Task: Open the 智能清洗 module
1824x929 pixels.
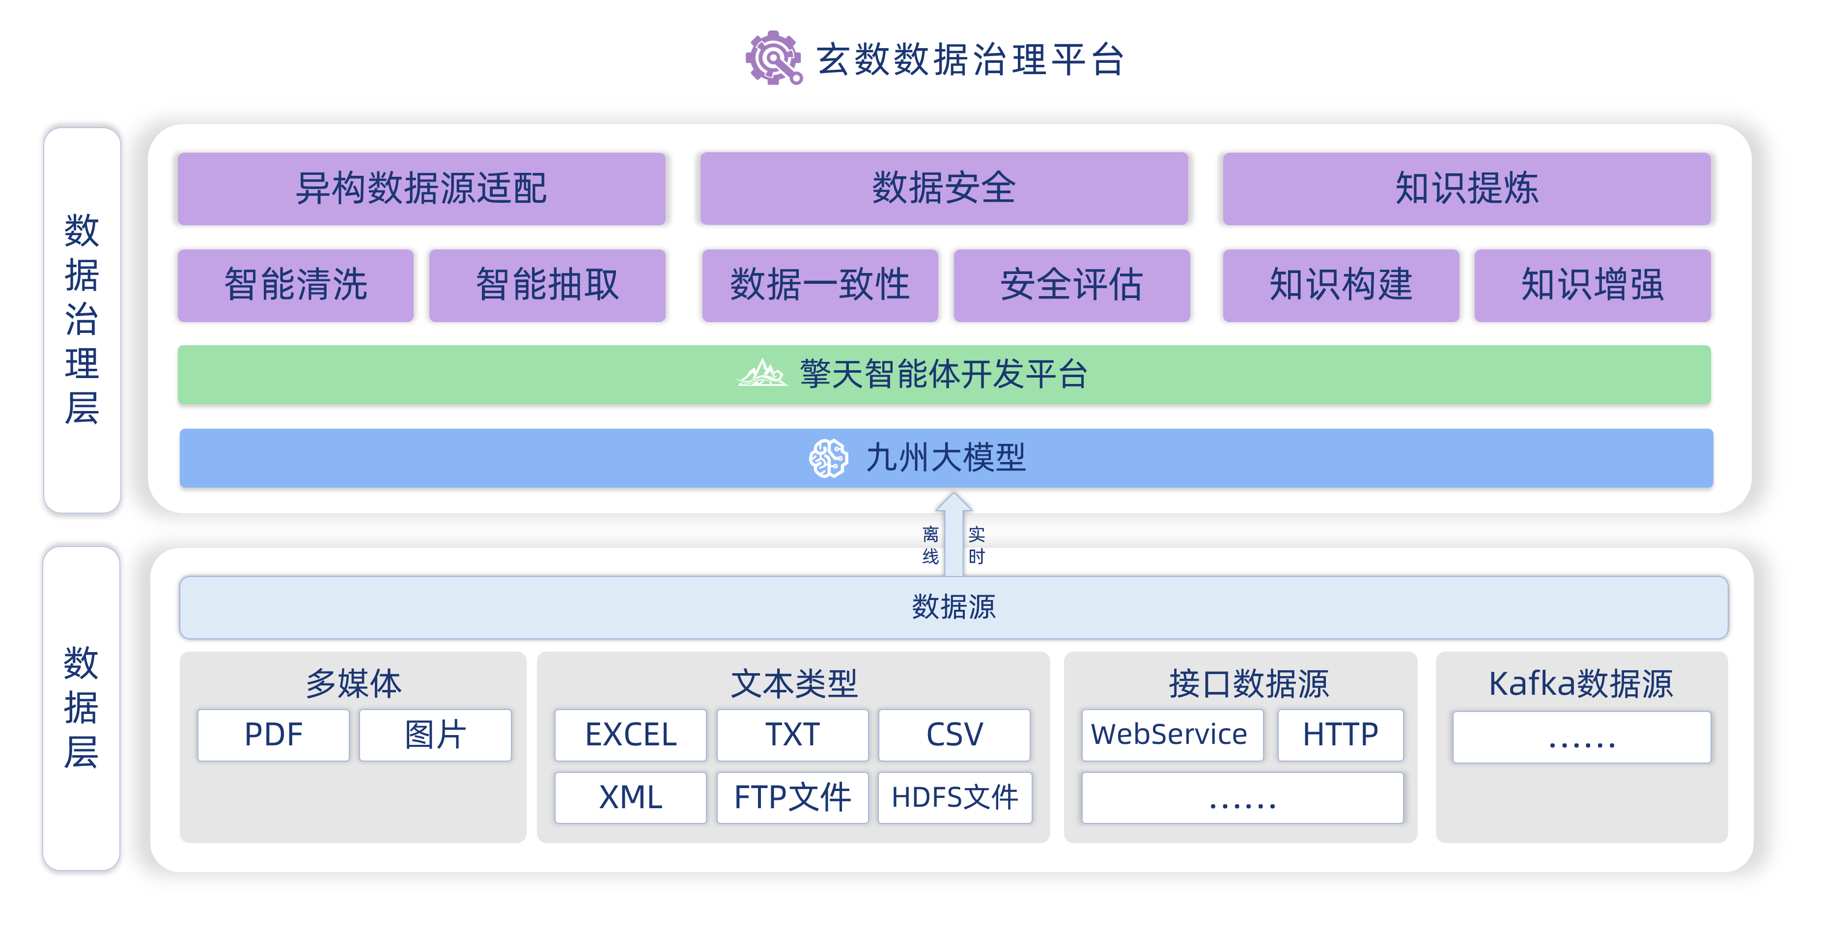Action: click(x=295, y=285)
